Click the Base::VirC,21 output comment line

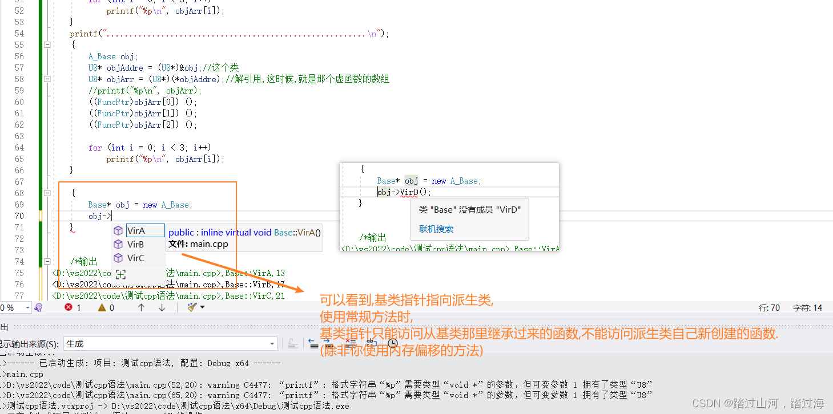tap(168, 296)
